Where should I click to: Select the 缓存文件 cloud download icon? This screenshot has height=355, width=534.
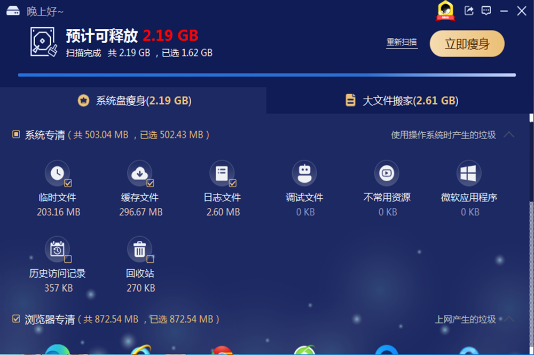(139, 173)
